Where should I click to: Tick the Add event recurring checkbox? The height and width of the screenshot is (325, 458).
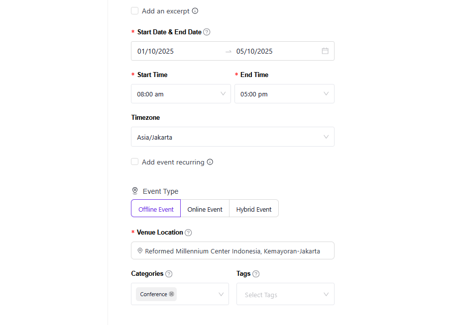[x=135, y=162]
